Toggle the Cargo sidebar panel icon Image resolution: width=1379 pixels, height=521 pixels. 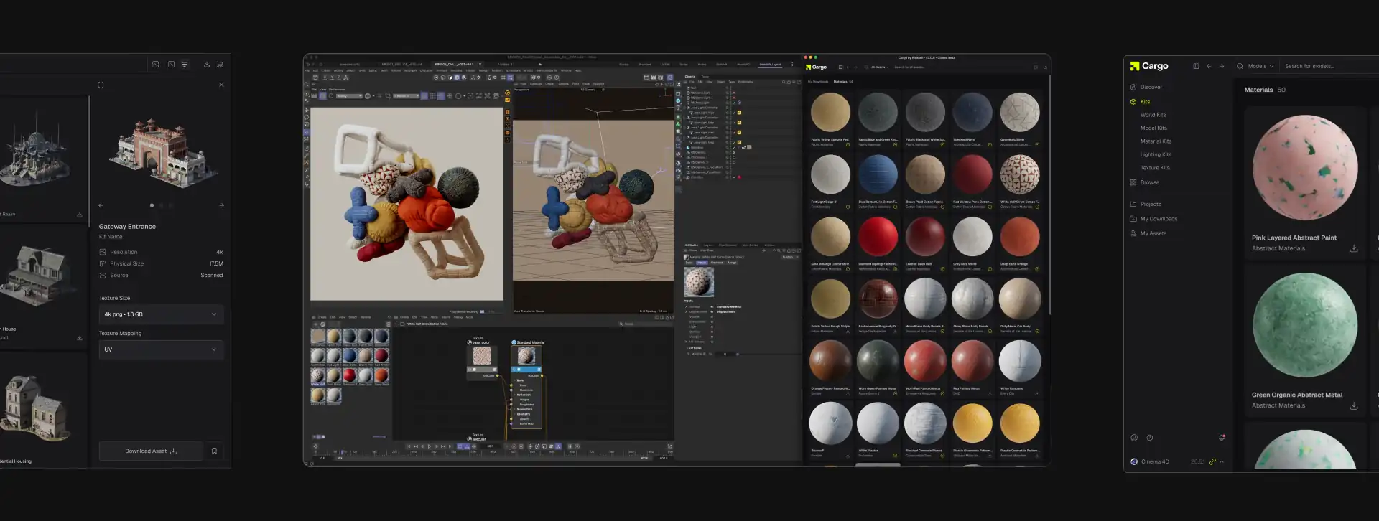[x=1196, y=66]
